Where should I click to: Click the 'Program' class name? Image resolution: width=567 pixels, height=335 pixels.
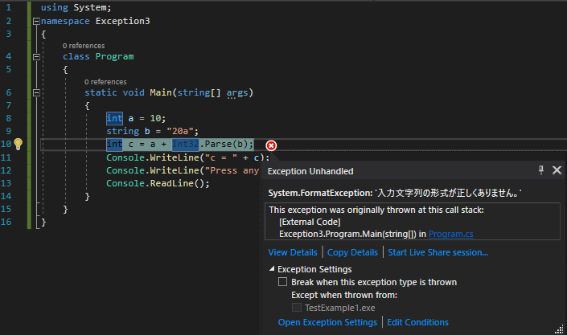[115, 57]
